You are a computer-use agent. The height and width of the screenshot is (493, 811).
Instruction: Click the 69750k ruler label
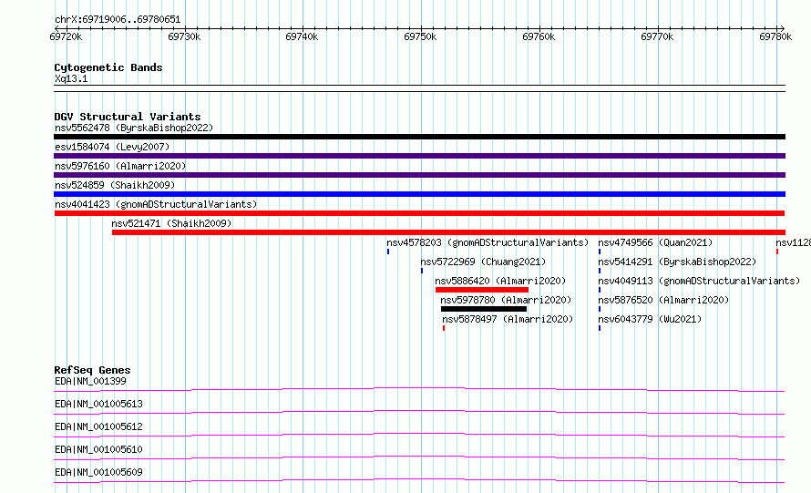tap(420, 36)
